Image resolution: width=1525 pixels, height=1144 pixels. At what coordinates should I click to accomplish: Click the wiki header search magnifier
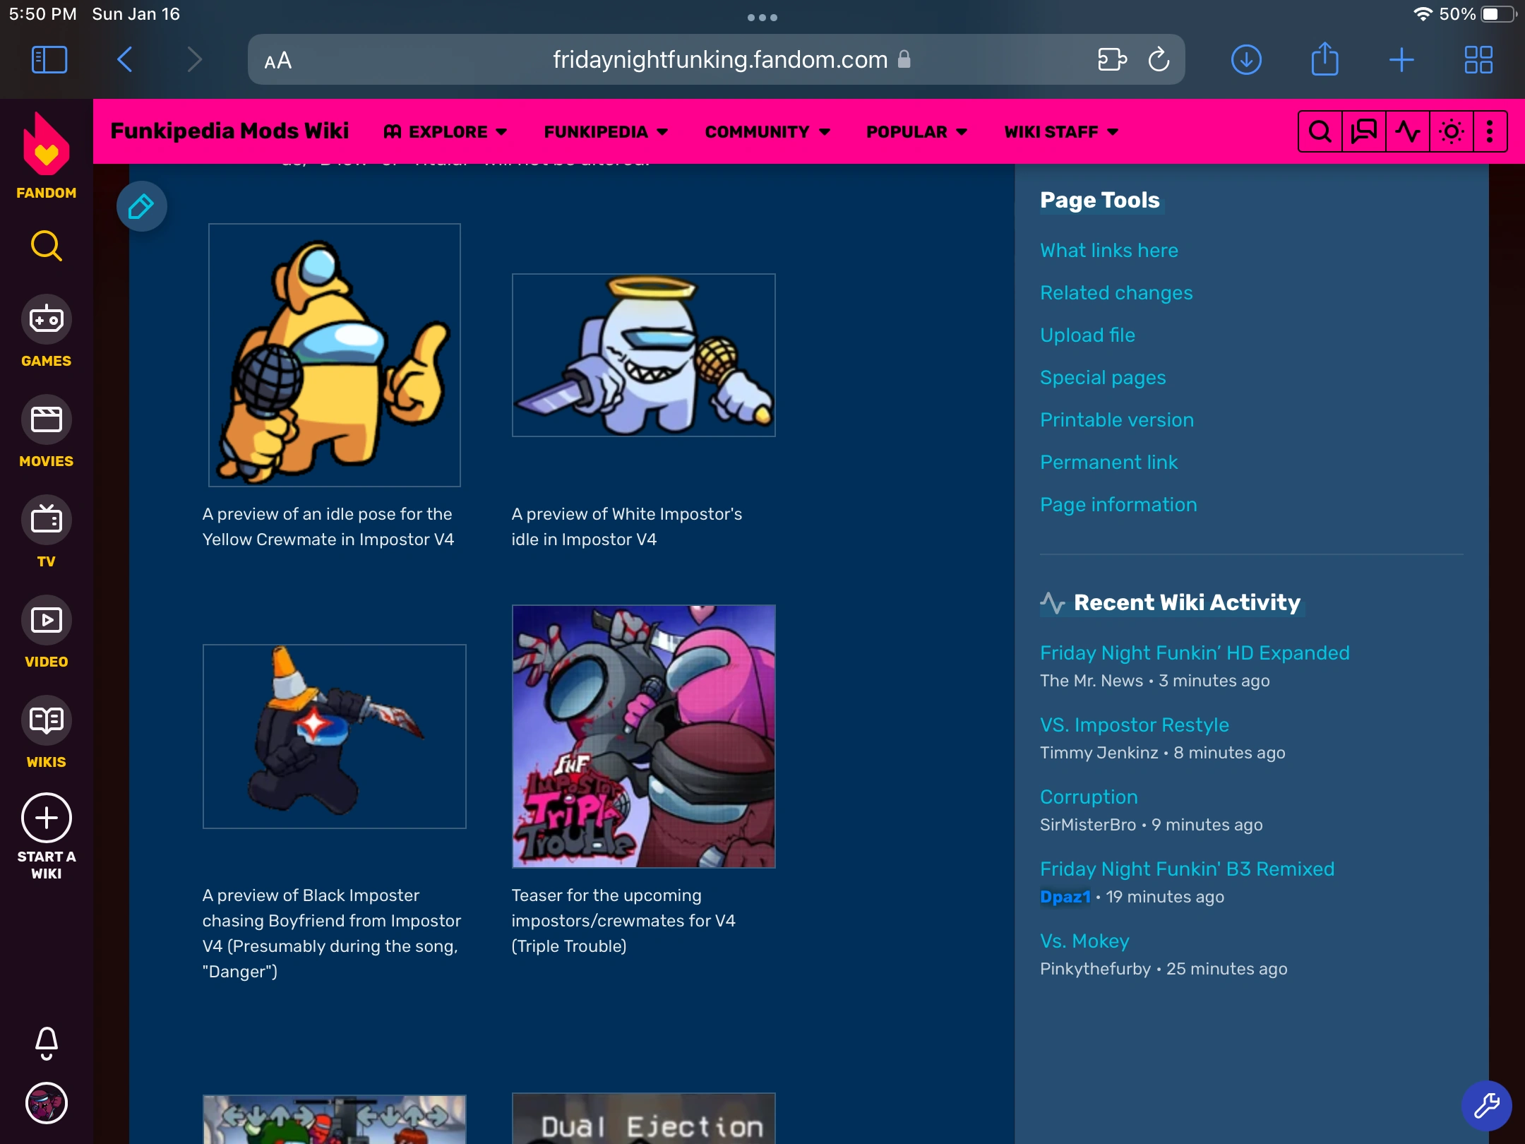pos(1320,131)
